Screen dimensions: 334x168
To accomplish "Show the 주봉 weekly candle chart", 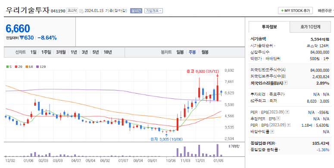I will pos(192,52).
